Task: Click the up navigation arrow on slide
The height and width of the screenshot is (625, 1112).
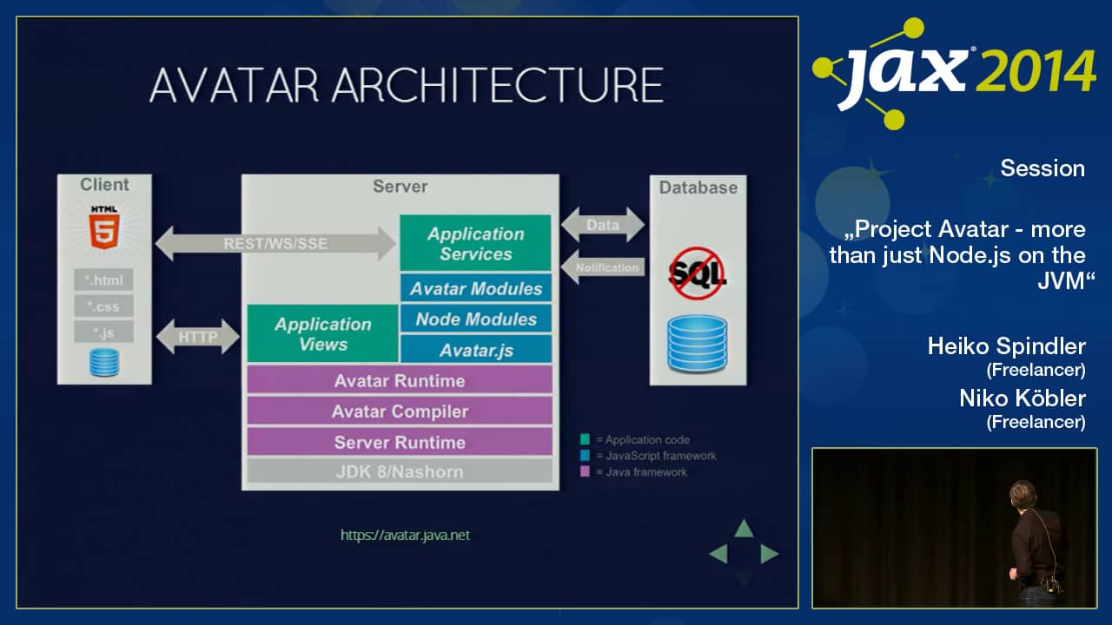Action: coord(744,528)
